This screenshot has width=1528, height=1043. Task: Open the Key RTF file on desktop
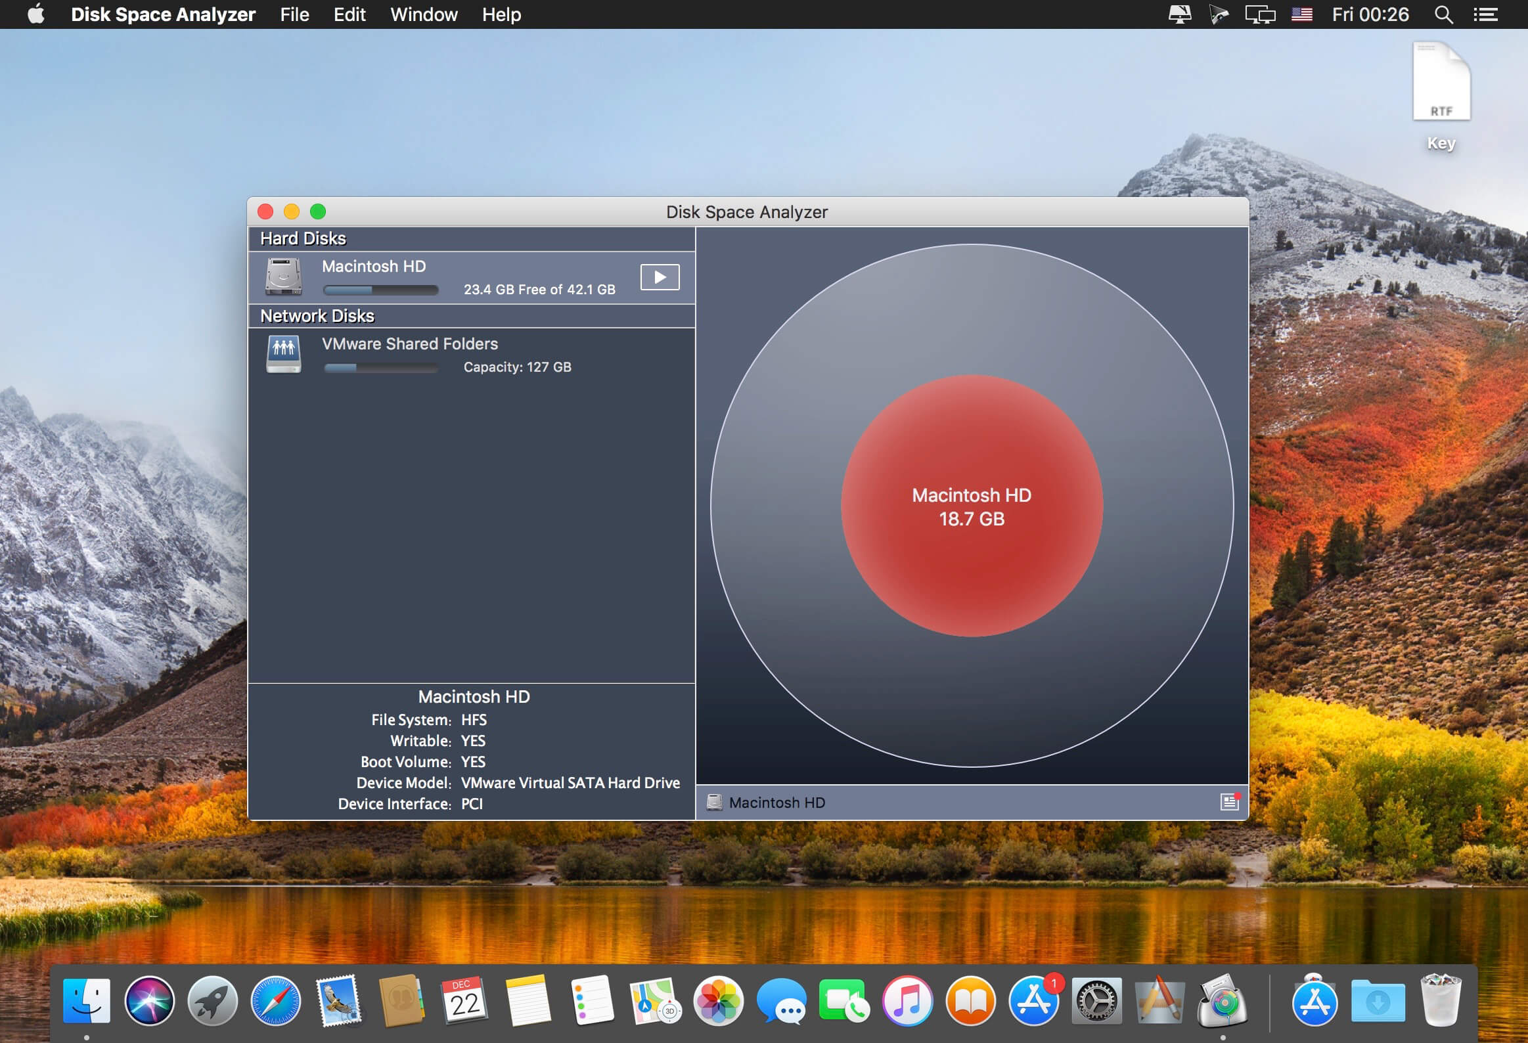click(1441, 97)
